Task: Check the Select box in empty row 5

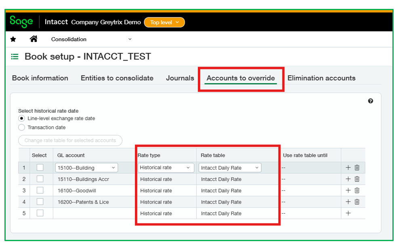Action: pyautogui.click(x=40, y=213)
